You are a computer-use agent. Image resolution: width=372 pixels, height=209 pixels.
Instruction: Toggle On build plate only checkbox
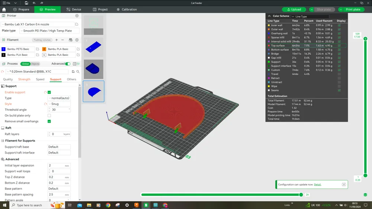[x=49, y=116]
